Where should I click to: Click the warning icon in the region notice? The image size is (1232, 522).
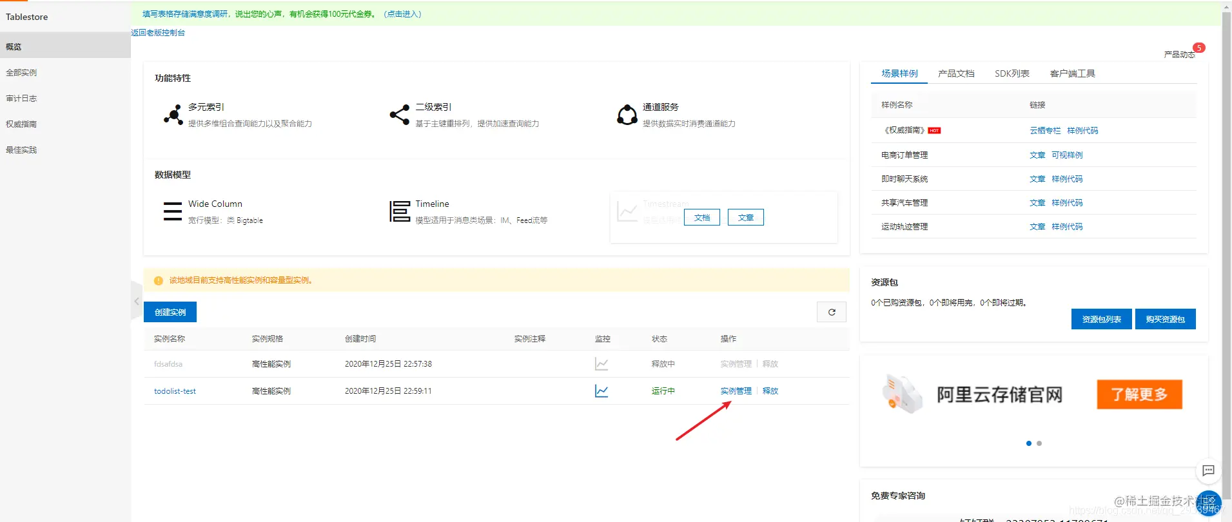point(159,280)
